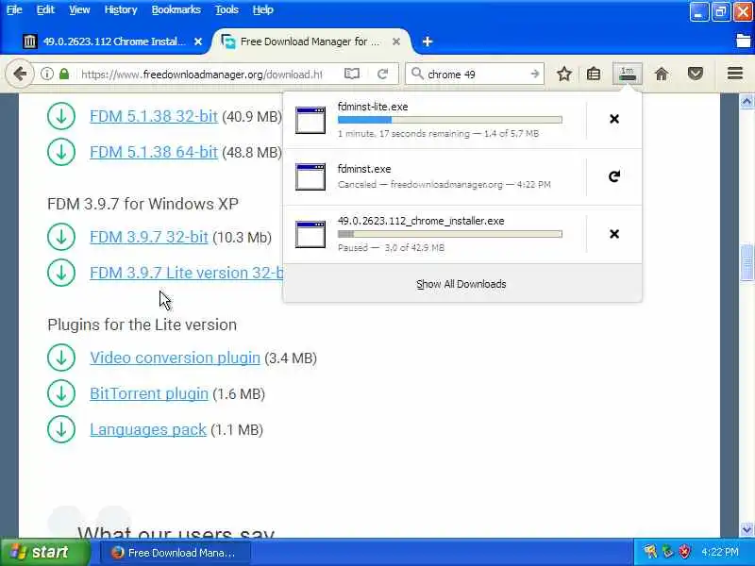Retry the canceled fdminst.exe download
755x566 pixels.
coord(614,176)
